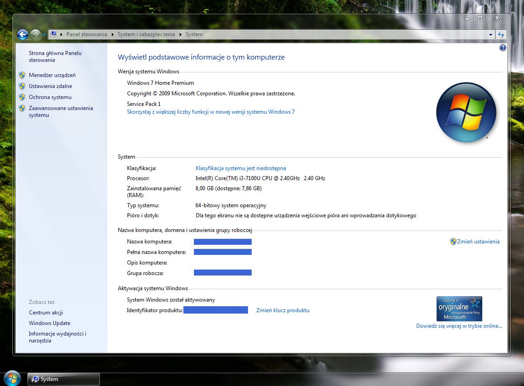Open the Windows Start button

[12, 378]
